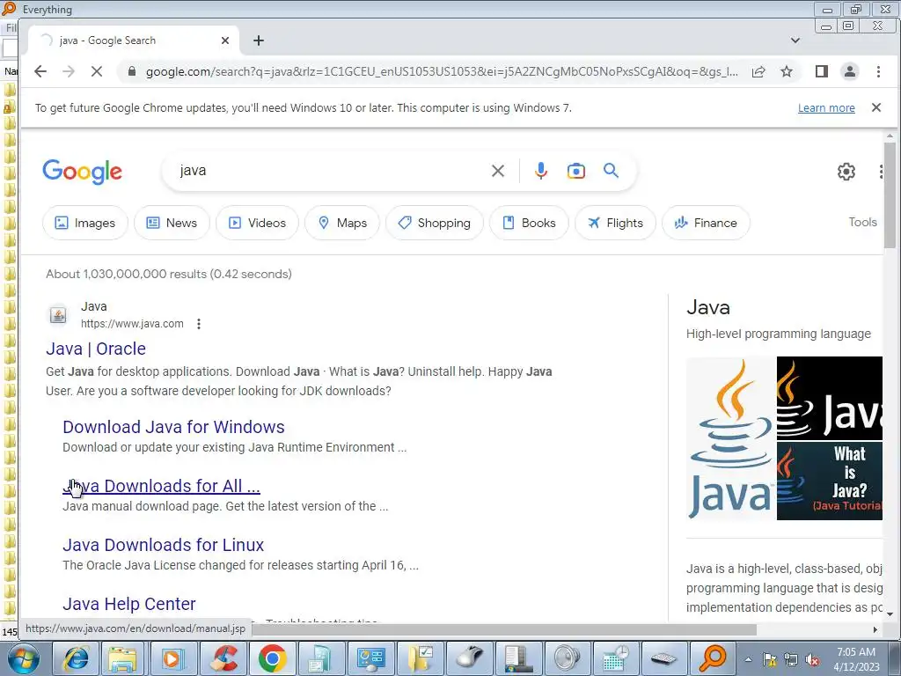Open the Java | Oracle result
901x676 pixels.
(x=96, y=349)
